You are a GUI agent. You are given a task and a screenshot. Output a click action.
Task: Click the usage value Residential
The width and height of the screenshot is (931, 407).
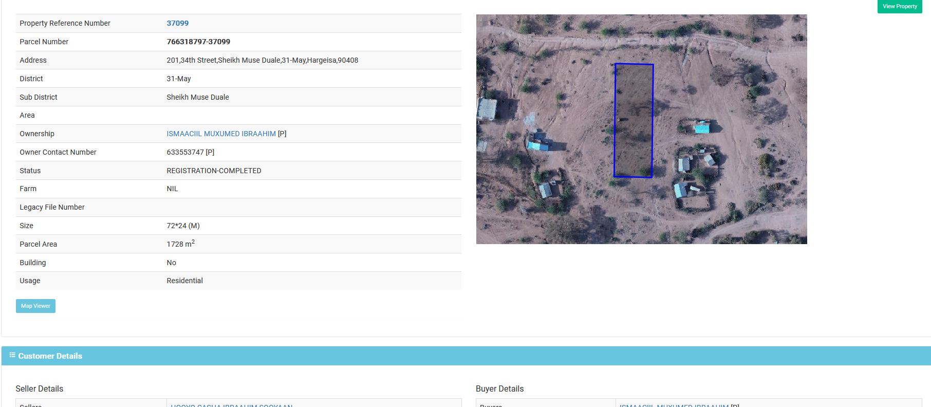184,281
